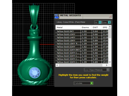Select the Yellow Gold 22KY:9KY row
This screenshot has width=129, height=96.
pyautogui.click(x=82, y=50)
